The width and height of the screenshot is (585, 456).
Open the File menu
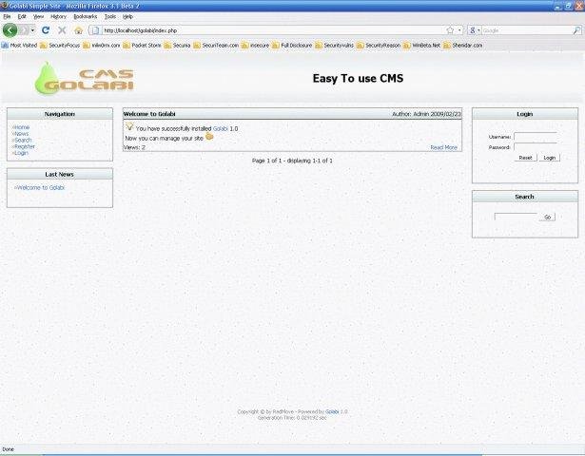[7, 17]
